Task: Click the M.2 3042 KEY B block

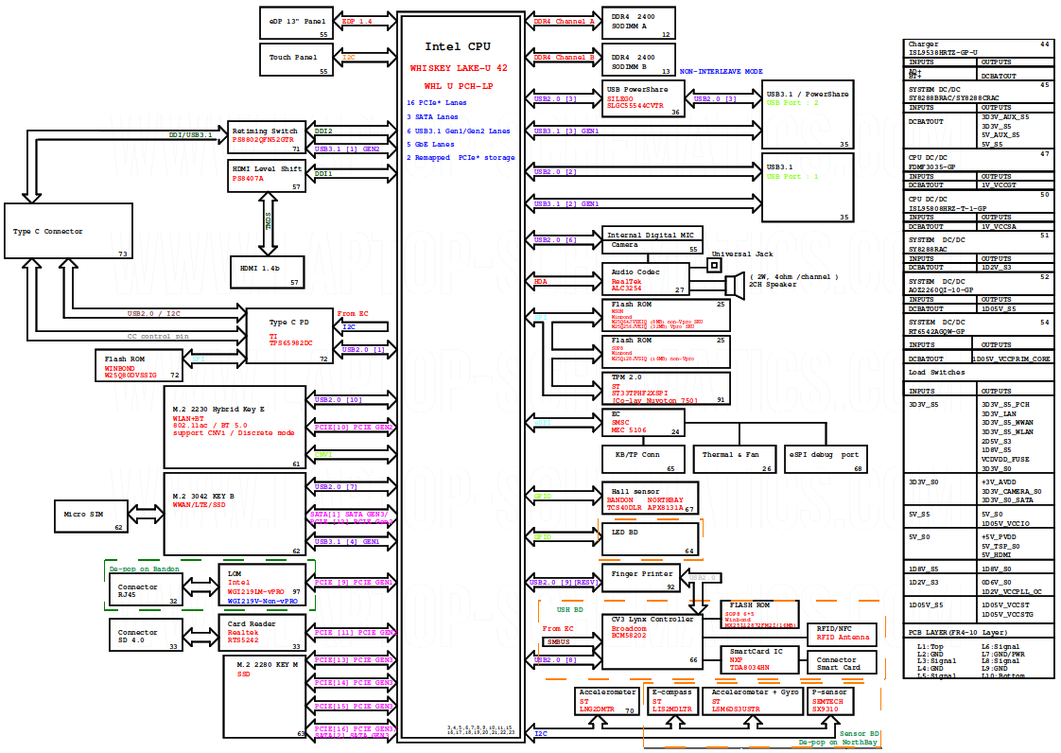Action: tap(235, 515)
